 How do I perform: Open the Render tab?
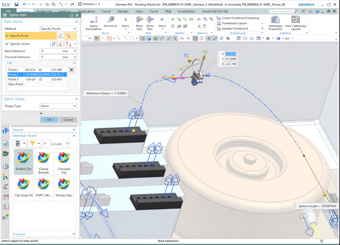[x=123, y=11]
